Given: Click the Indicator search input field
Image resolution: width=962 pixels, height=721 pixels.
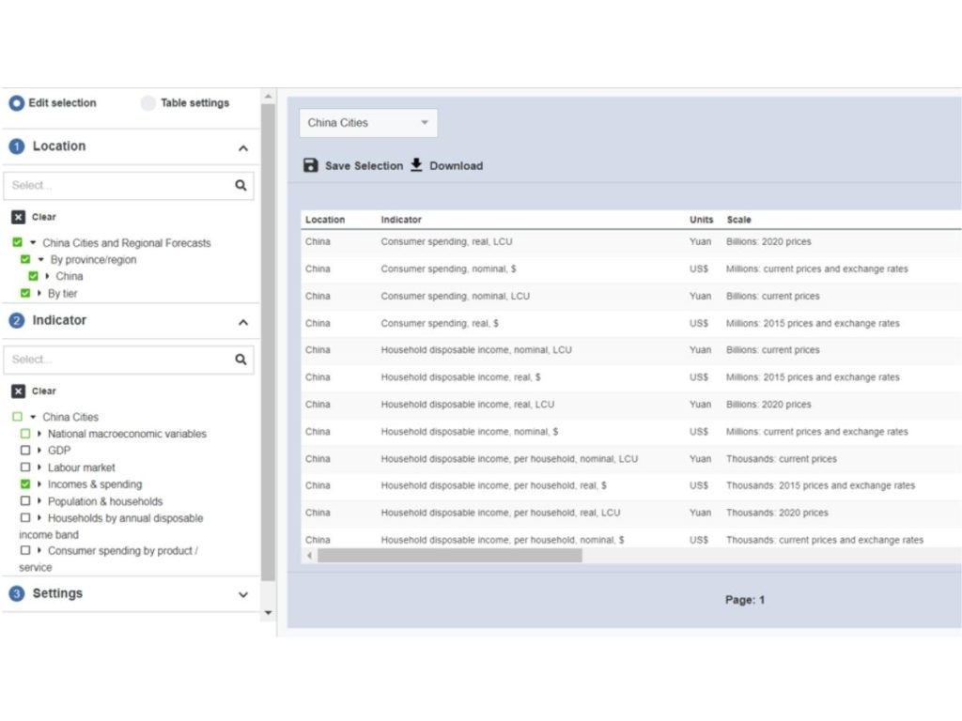Looking at the screenshot, I should (117, 360).
